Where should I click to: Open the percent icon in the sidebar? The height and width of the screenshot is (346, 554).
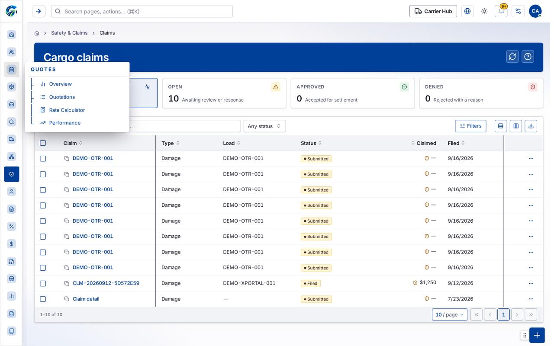[12, 227]
